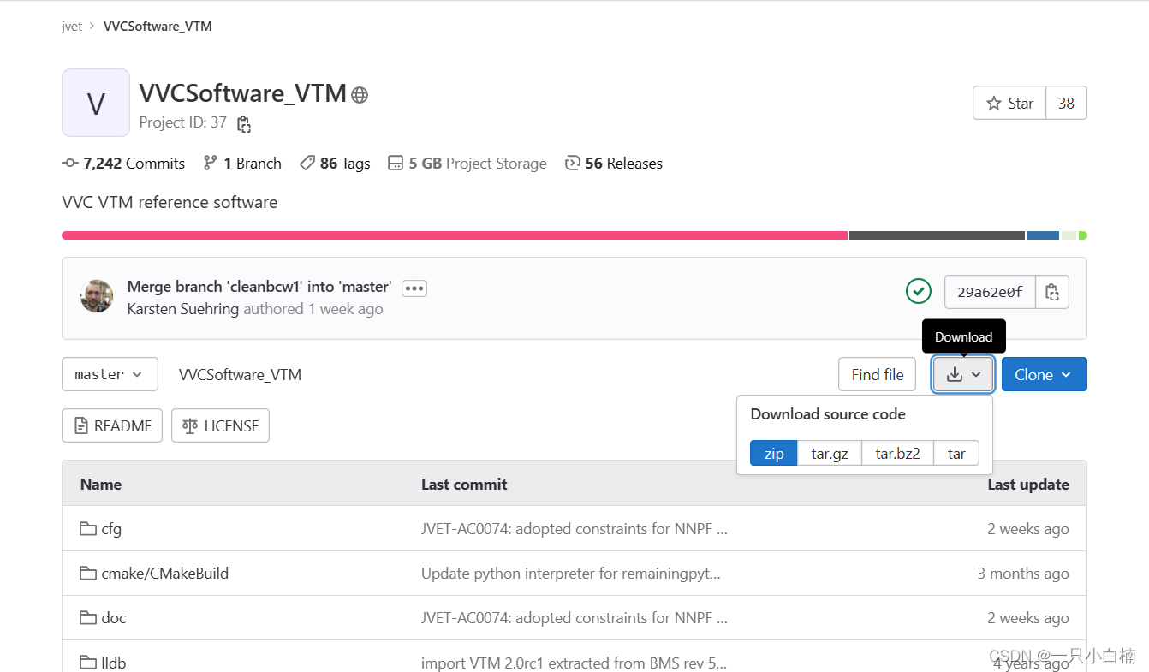Viewport: 1149px width, 672px height.
Task: Open the doc folder icon
Action: pyautogui.click(x=87, y=618)
